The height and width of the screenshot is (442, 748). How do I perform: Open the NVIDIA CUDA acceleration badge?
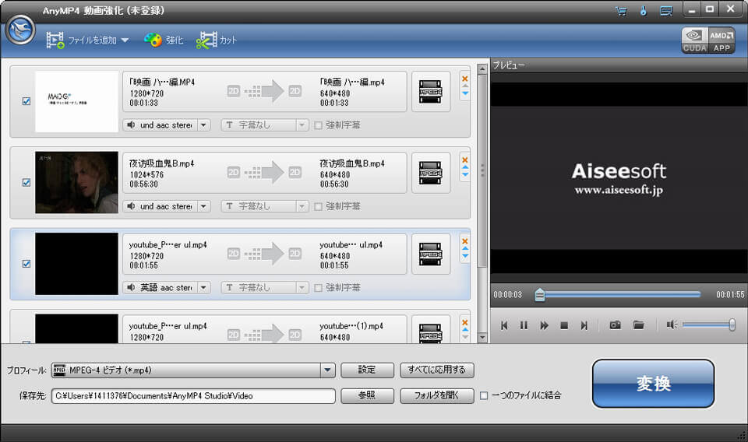click(x=694, y=40)
